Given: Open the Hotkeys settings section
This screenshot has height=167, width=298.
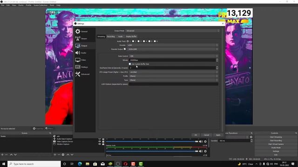Looking at the screenshot, I should click(x=85, y=67).
